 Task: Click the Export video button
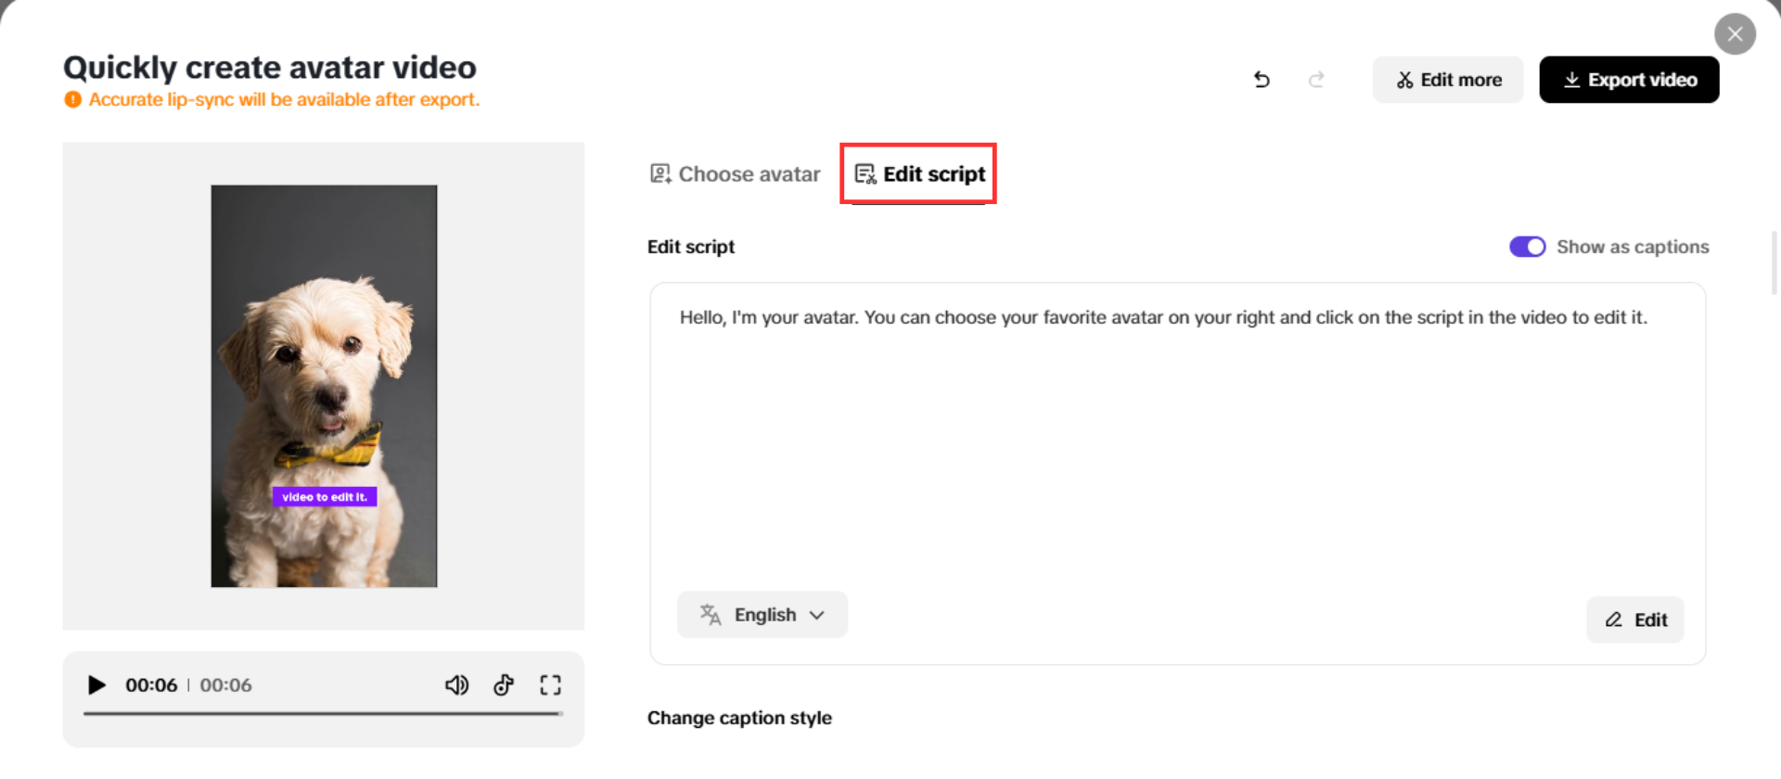(1629, 80)
